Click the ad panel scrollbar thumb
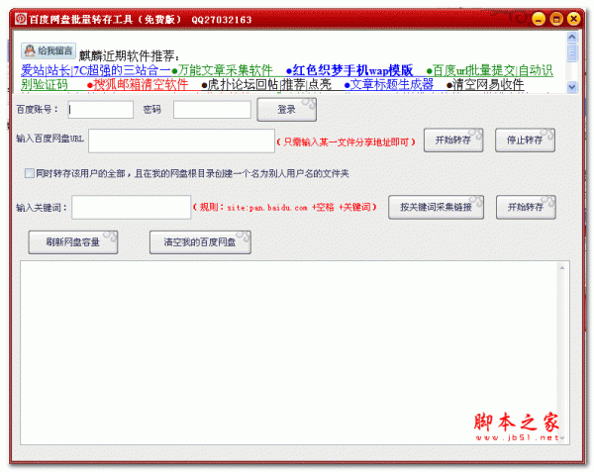The image size is (594, 472). (571, 52)
